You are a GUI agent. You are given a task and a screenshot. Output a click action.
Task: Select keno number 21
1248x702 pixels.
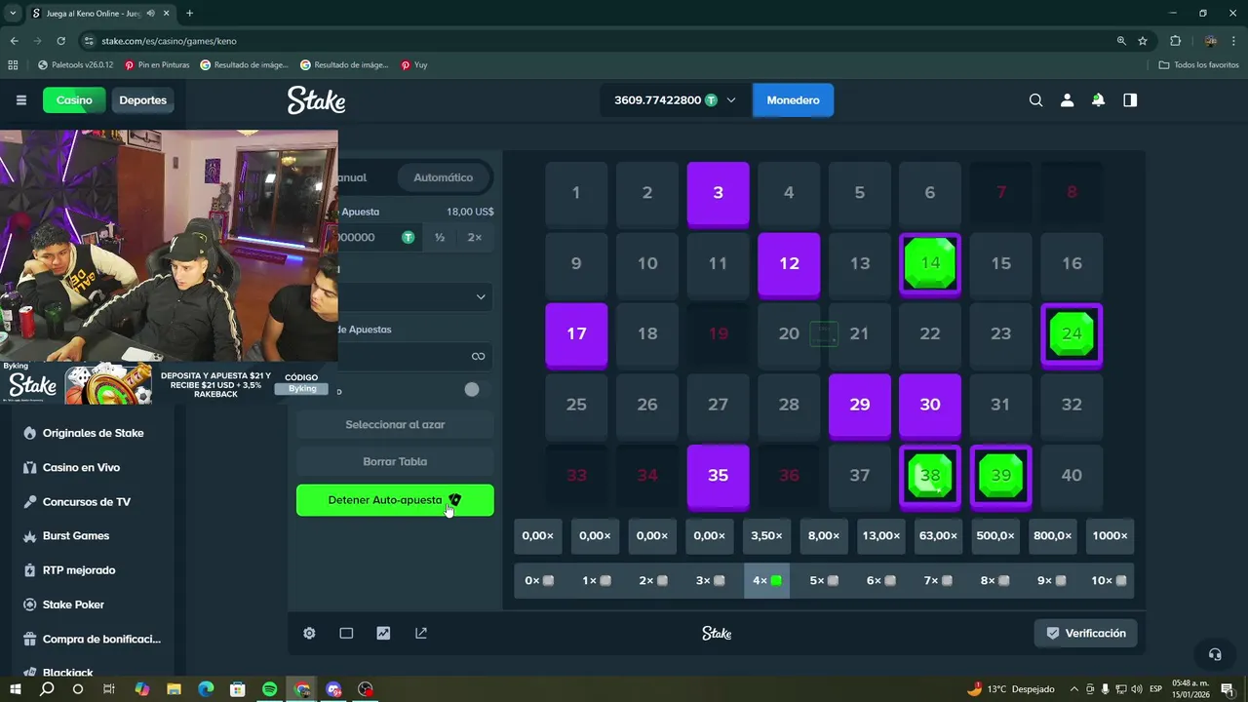pos(859,334)
